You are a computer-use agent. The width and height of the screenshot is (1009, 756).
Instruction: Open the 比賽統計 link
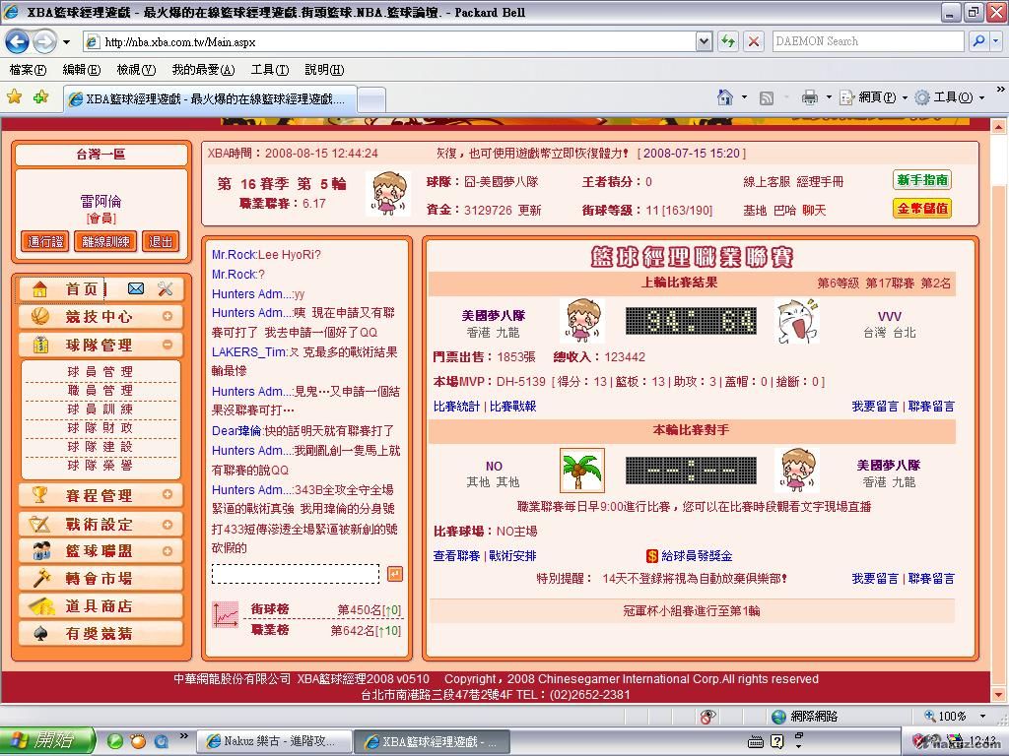point(456,406)
